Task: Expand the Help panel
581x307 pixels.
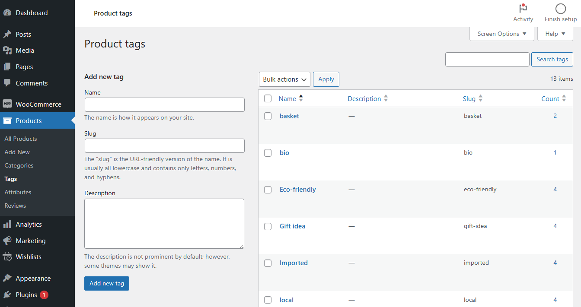Action: pos(555,34)
